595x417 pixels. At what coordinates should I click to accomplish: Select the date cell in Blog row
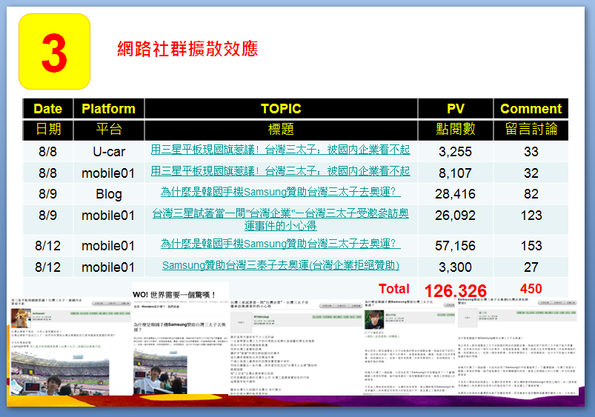pyautogui.click(x=48, y=194)
